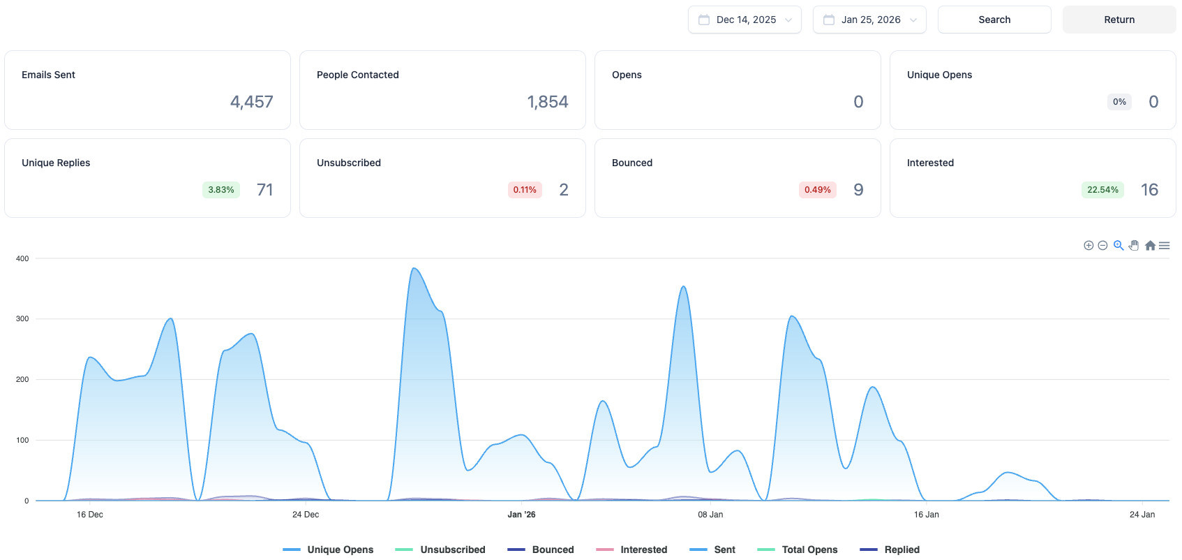Expand the Dec 14, 2025 date chevron
The image size is (1182, 560).
788,20
